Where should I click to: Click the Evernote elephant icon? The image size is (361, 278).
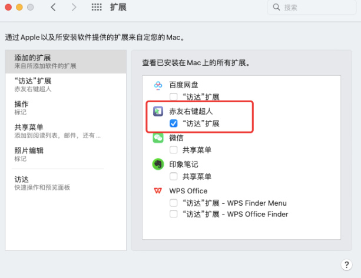pyautogui.click(x=158, y=165)
